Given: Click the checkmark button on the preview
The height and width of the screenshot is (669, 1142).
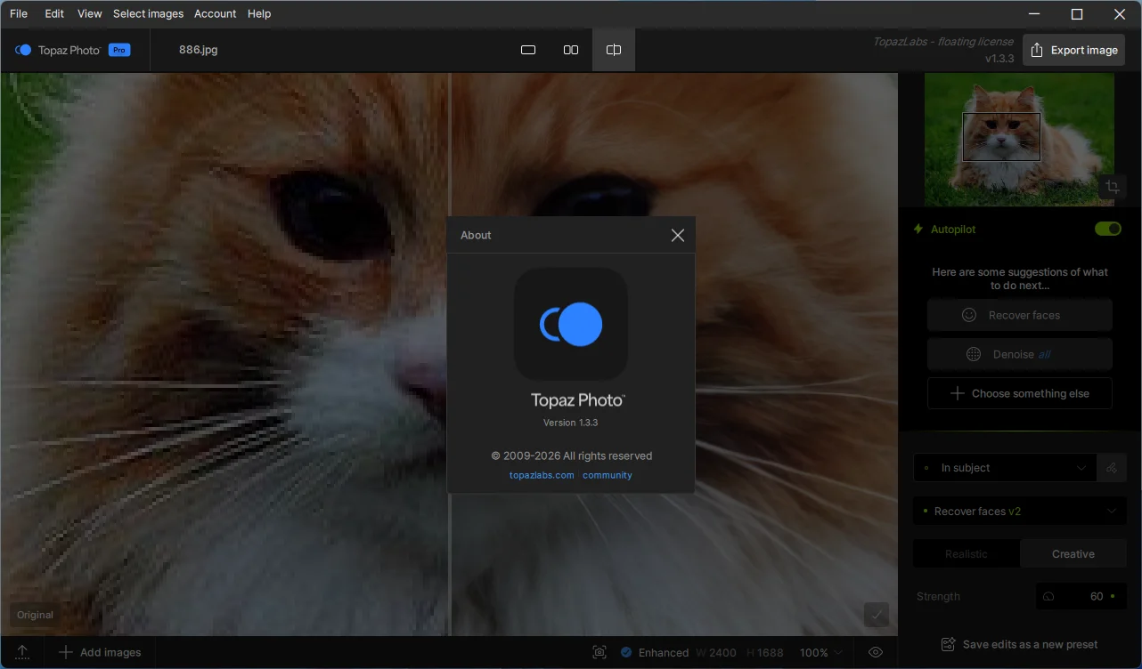Looking at the screenshot, I should tap(877, 615).
